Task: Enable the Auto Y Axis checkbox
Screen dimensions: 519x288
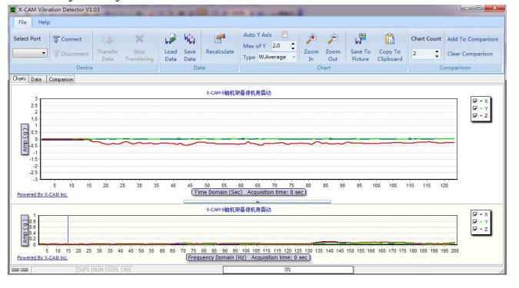Action: 284,35
